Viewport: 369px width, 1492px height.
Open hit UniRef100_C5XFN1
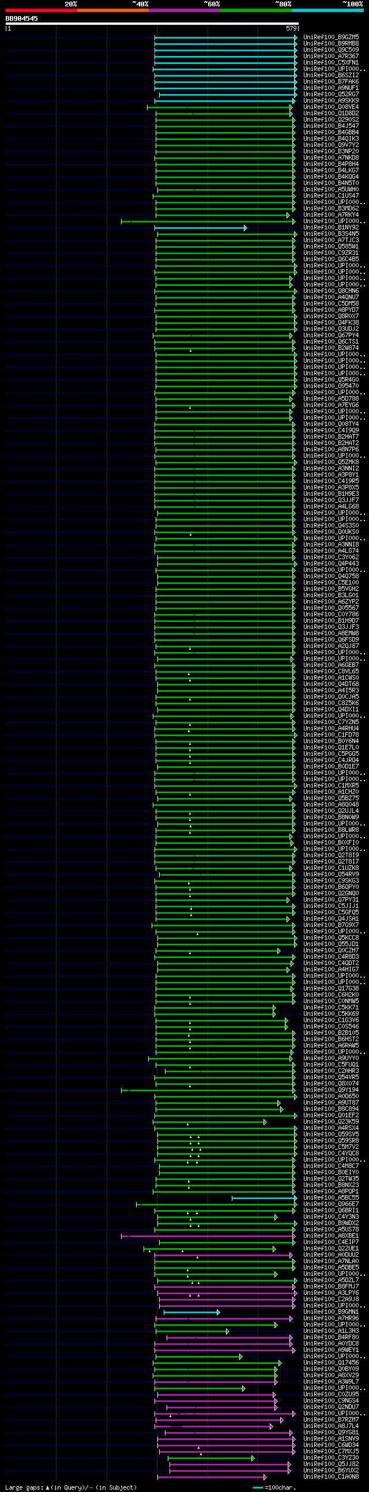coord(331,63)
